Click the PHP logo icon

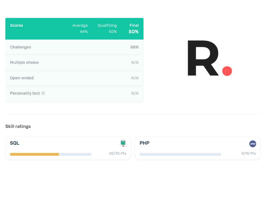pos(253,144)
